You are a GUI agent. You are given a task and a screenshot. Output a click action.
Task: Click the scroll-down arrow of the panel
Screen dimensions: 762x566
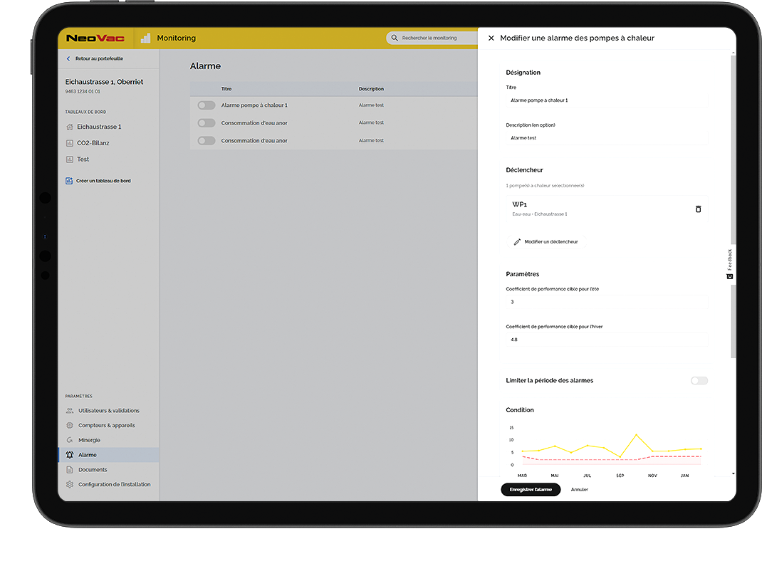coord(733,473)
